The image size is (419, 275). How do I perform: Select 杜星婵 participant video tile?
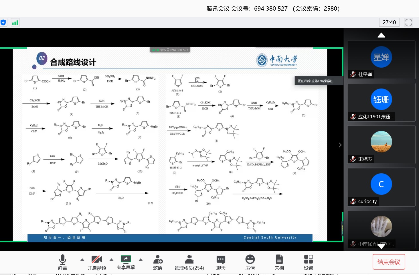381,60
